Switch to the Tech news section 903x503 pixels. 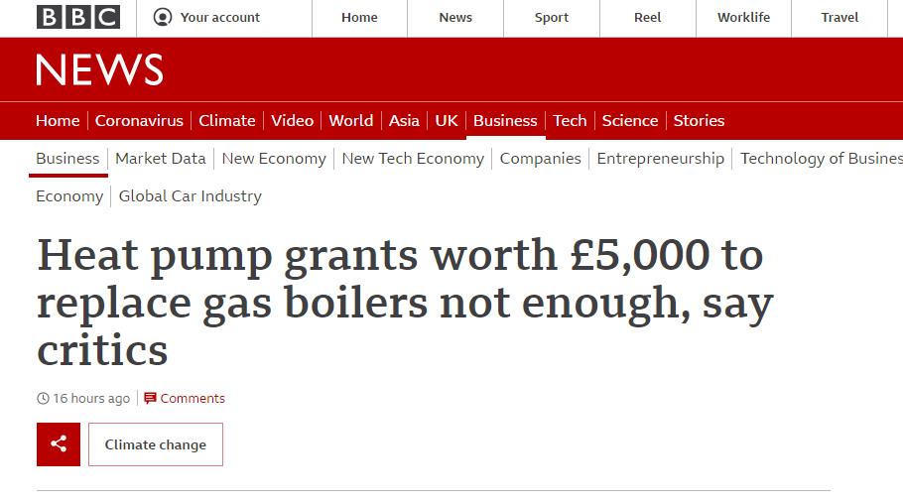point(570,120)
